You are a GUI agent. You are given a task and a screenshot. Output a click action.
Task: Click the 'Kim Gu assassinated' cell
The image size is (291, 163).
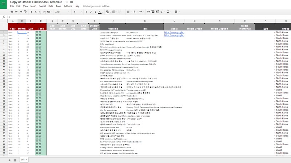(113, 110)
